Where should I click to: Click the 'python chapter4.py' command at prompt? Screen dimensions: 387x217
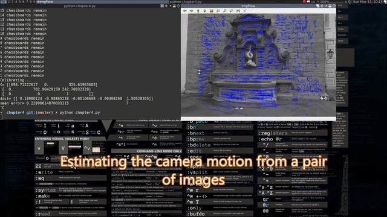coord(80,113)
